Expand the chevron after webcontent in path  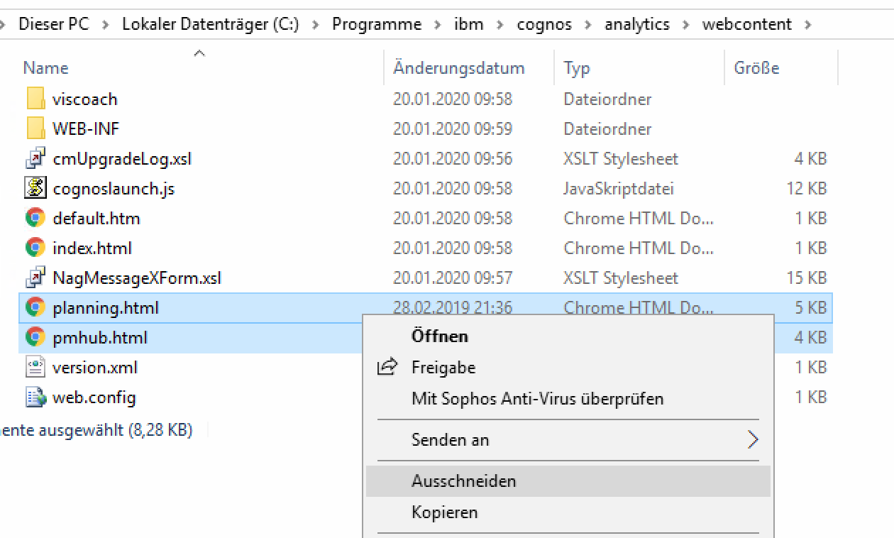[807, 24]
